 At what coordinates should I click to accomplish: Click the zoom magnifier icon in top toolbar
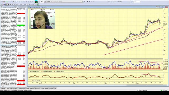click(17, 2)
